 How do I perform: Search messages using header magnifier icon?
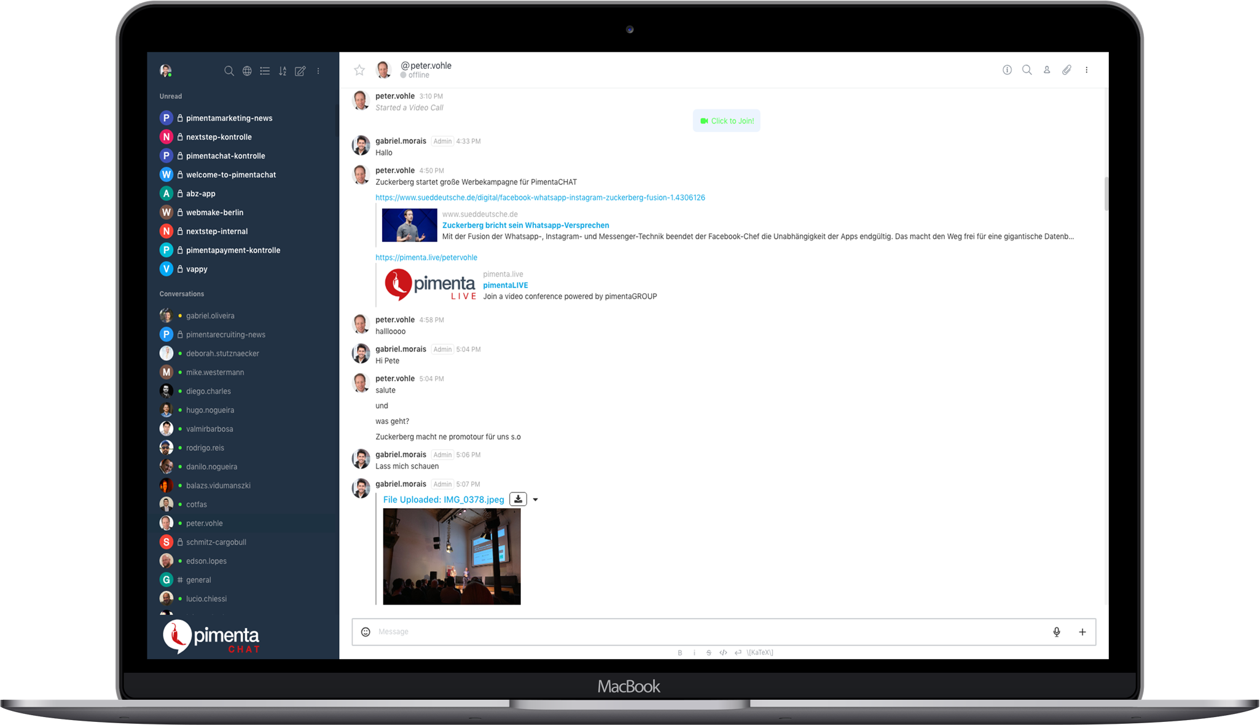point(1027,70)
